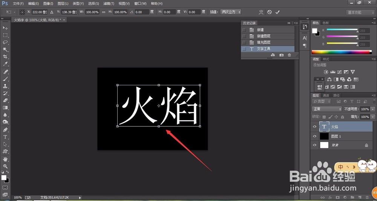Click the link icon to maintain aspect ratio
The width and height of the screenshot is (377, 201).
pos(104,12)
